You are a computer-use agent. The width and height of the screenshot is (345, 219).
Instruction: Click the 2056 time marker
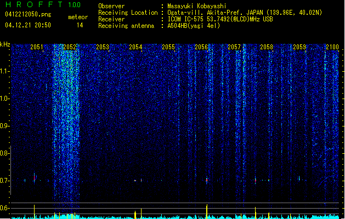(x=201, y=47)
